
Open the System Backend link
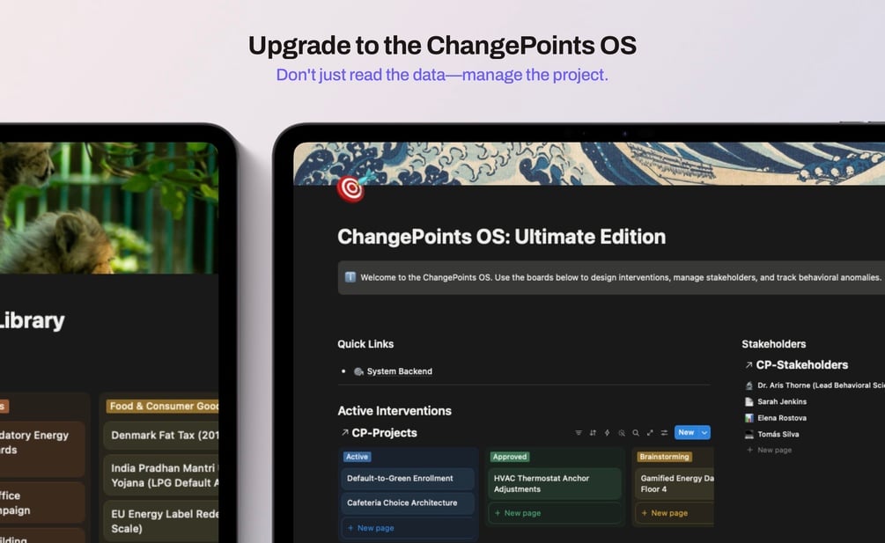click(x=399, y=371)
